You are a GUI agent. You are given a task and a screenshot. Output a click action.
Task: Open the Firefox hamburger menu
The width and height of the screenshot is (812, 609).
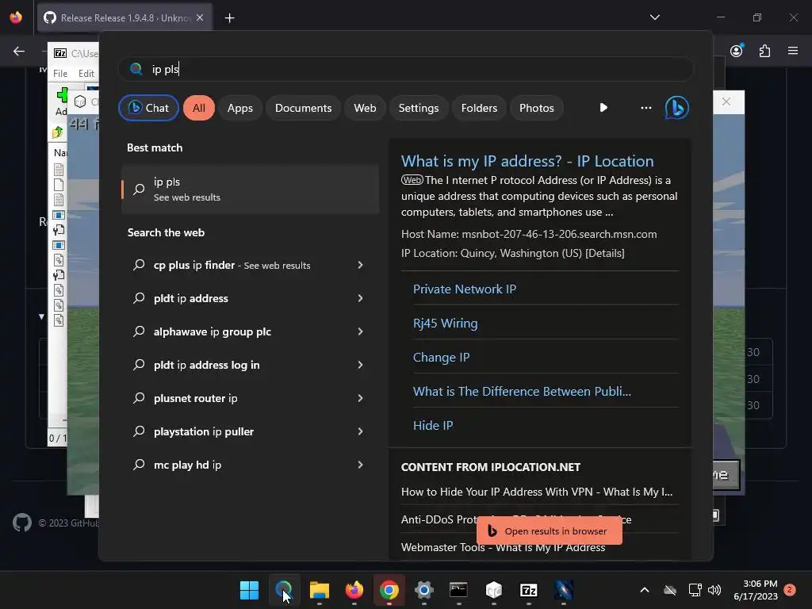(793, 51)
